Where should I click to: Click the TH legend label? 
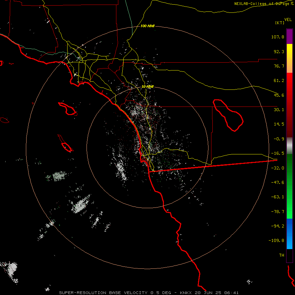(282, 255)
